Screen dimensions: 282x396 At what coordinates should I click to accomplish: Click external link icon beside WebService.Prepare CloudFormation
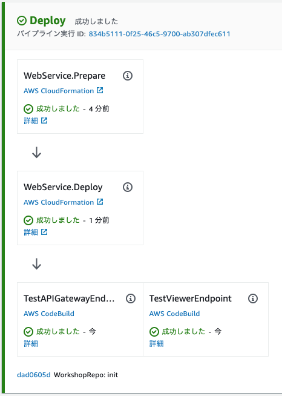pyautogui.click(x=100, y=90)
